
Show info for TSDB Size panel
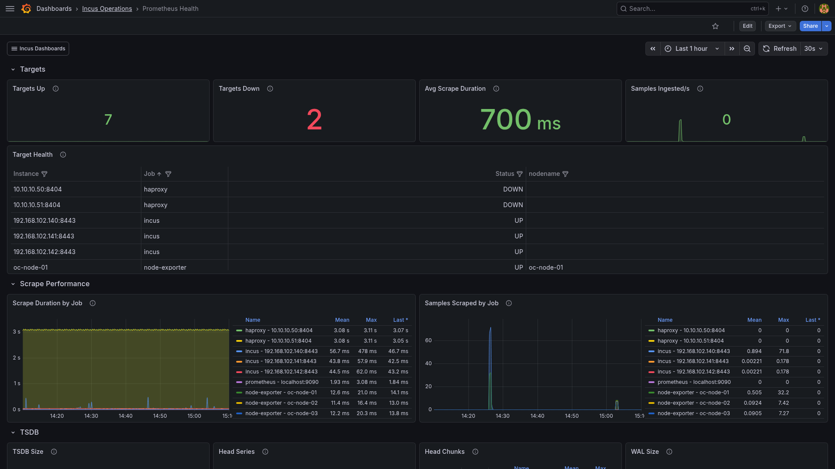[54, 452]
